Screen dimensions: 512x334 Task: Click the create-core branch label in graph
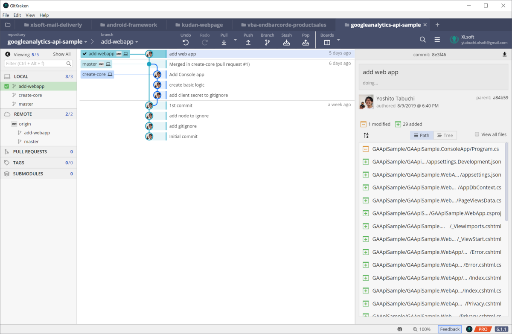[97, 74]
